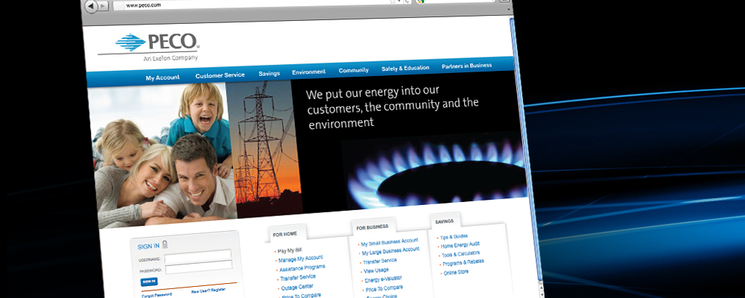Image resolution: width=745 pixels, height=298 pixels.
Task: Click the Assistance Programs link
Action: pos(302,269)
